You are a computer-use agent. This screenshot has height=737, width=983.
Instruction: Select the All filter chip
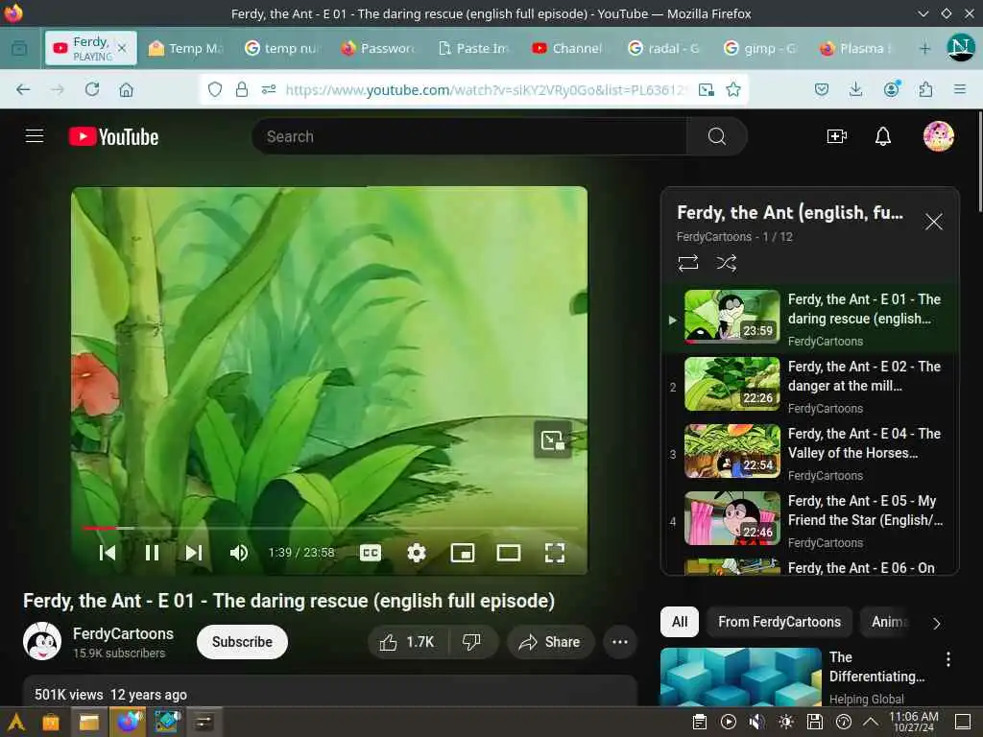680,622
